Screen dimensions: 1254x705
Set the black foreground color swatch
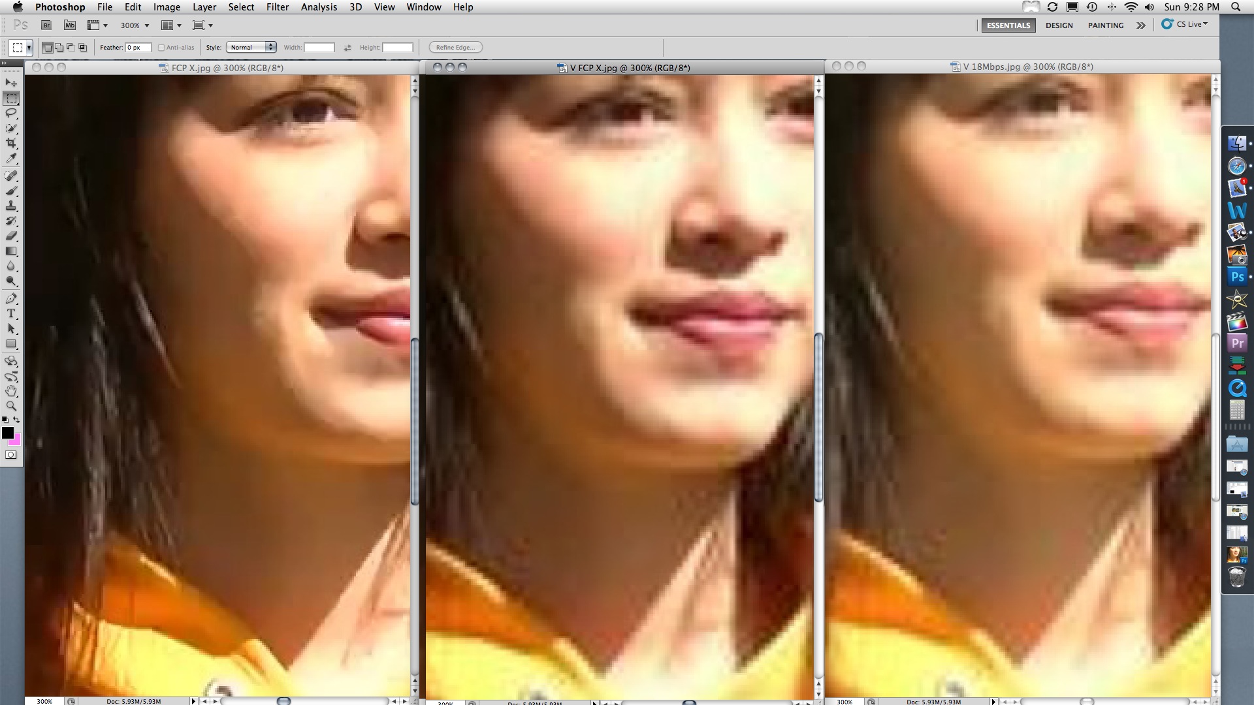pyautogui.click(x=8, y=433)
